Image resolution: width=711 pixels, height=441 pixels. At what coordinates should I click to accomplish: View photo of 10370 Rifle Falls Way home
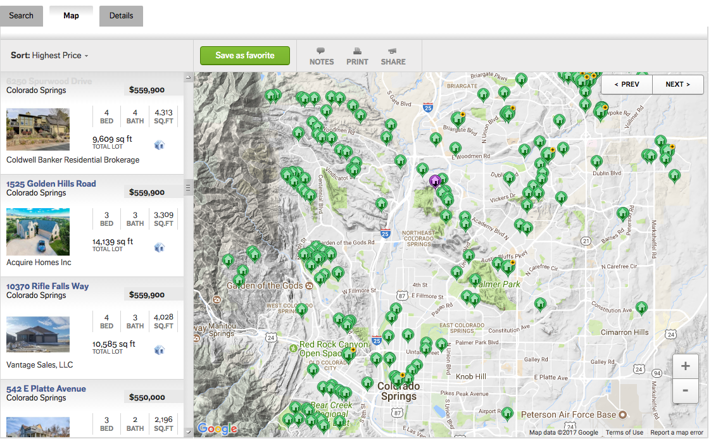pyautogui.click(x=38, y=335)
